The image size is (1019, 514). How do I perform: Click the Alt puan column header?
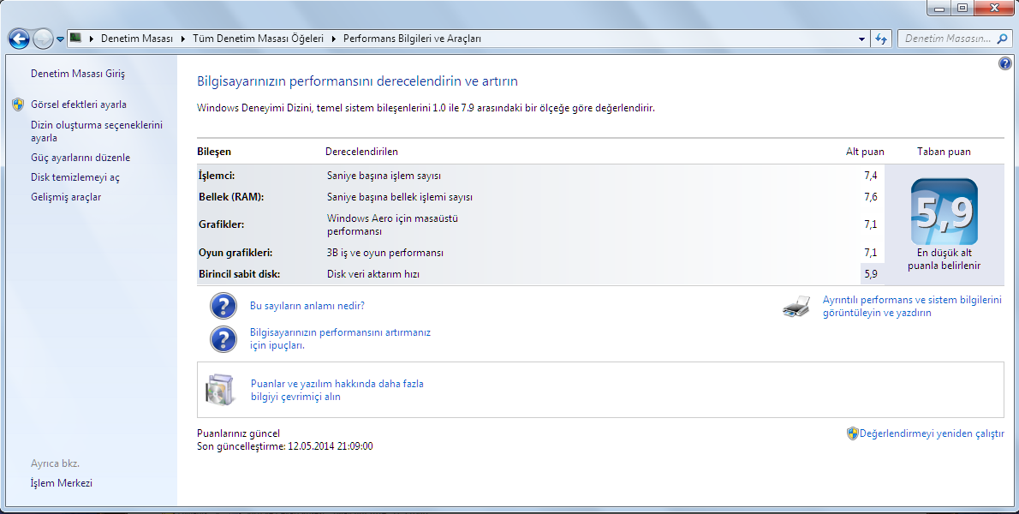pyautogui.click(x=865, y=152)
